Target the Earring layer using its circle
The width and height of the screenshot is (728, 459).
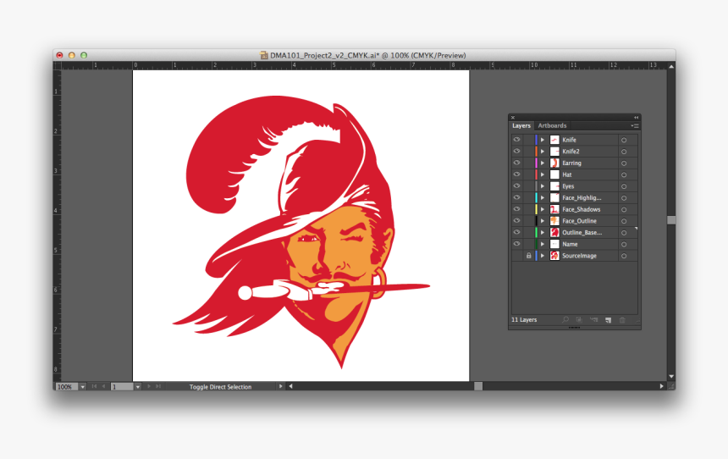pos(624,163)
